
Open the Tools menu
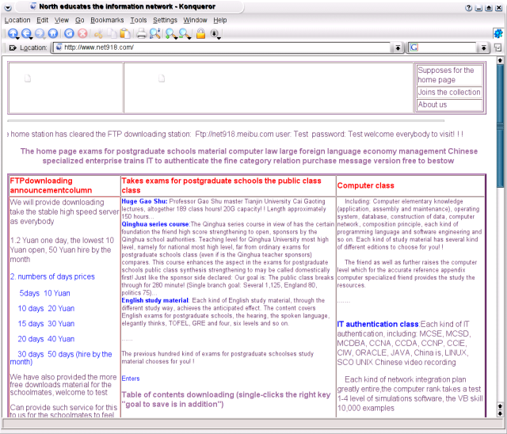[139, 20]
